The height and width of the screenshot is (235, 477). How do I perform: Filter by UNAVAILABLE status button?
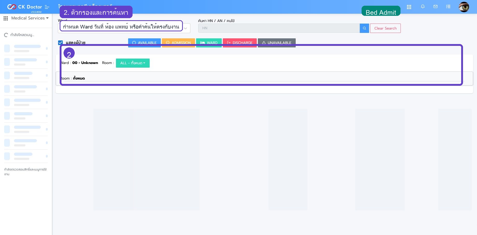277,43
